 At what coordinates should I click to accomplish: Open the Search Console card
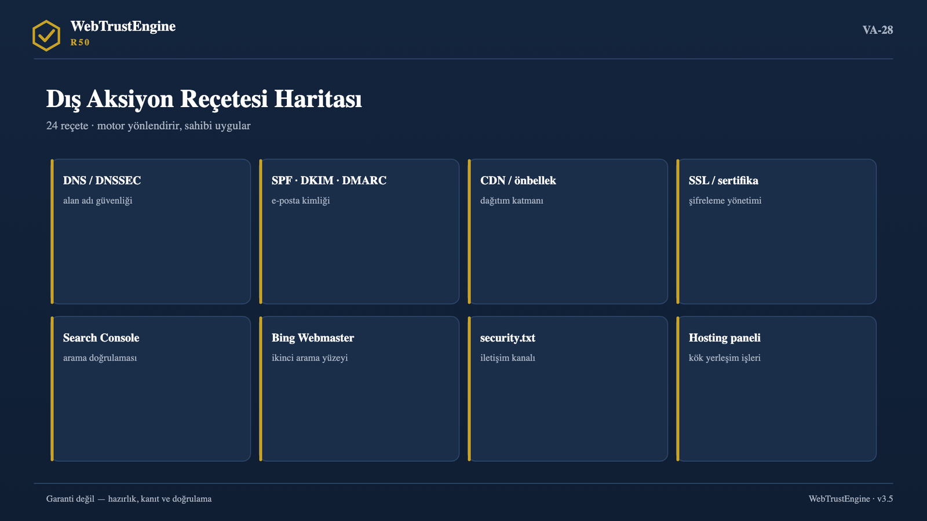point(151,389)
